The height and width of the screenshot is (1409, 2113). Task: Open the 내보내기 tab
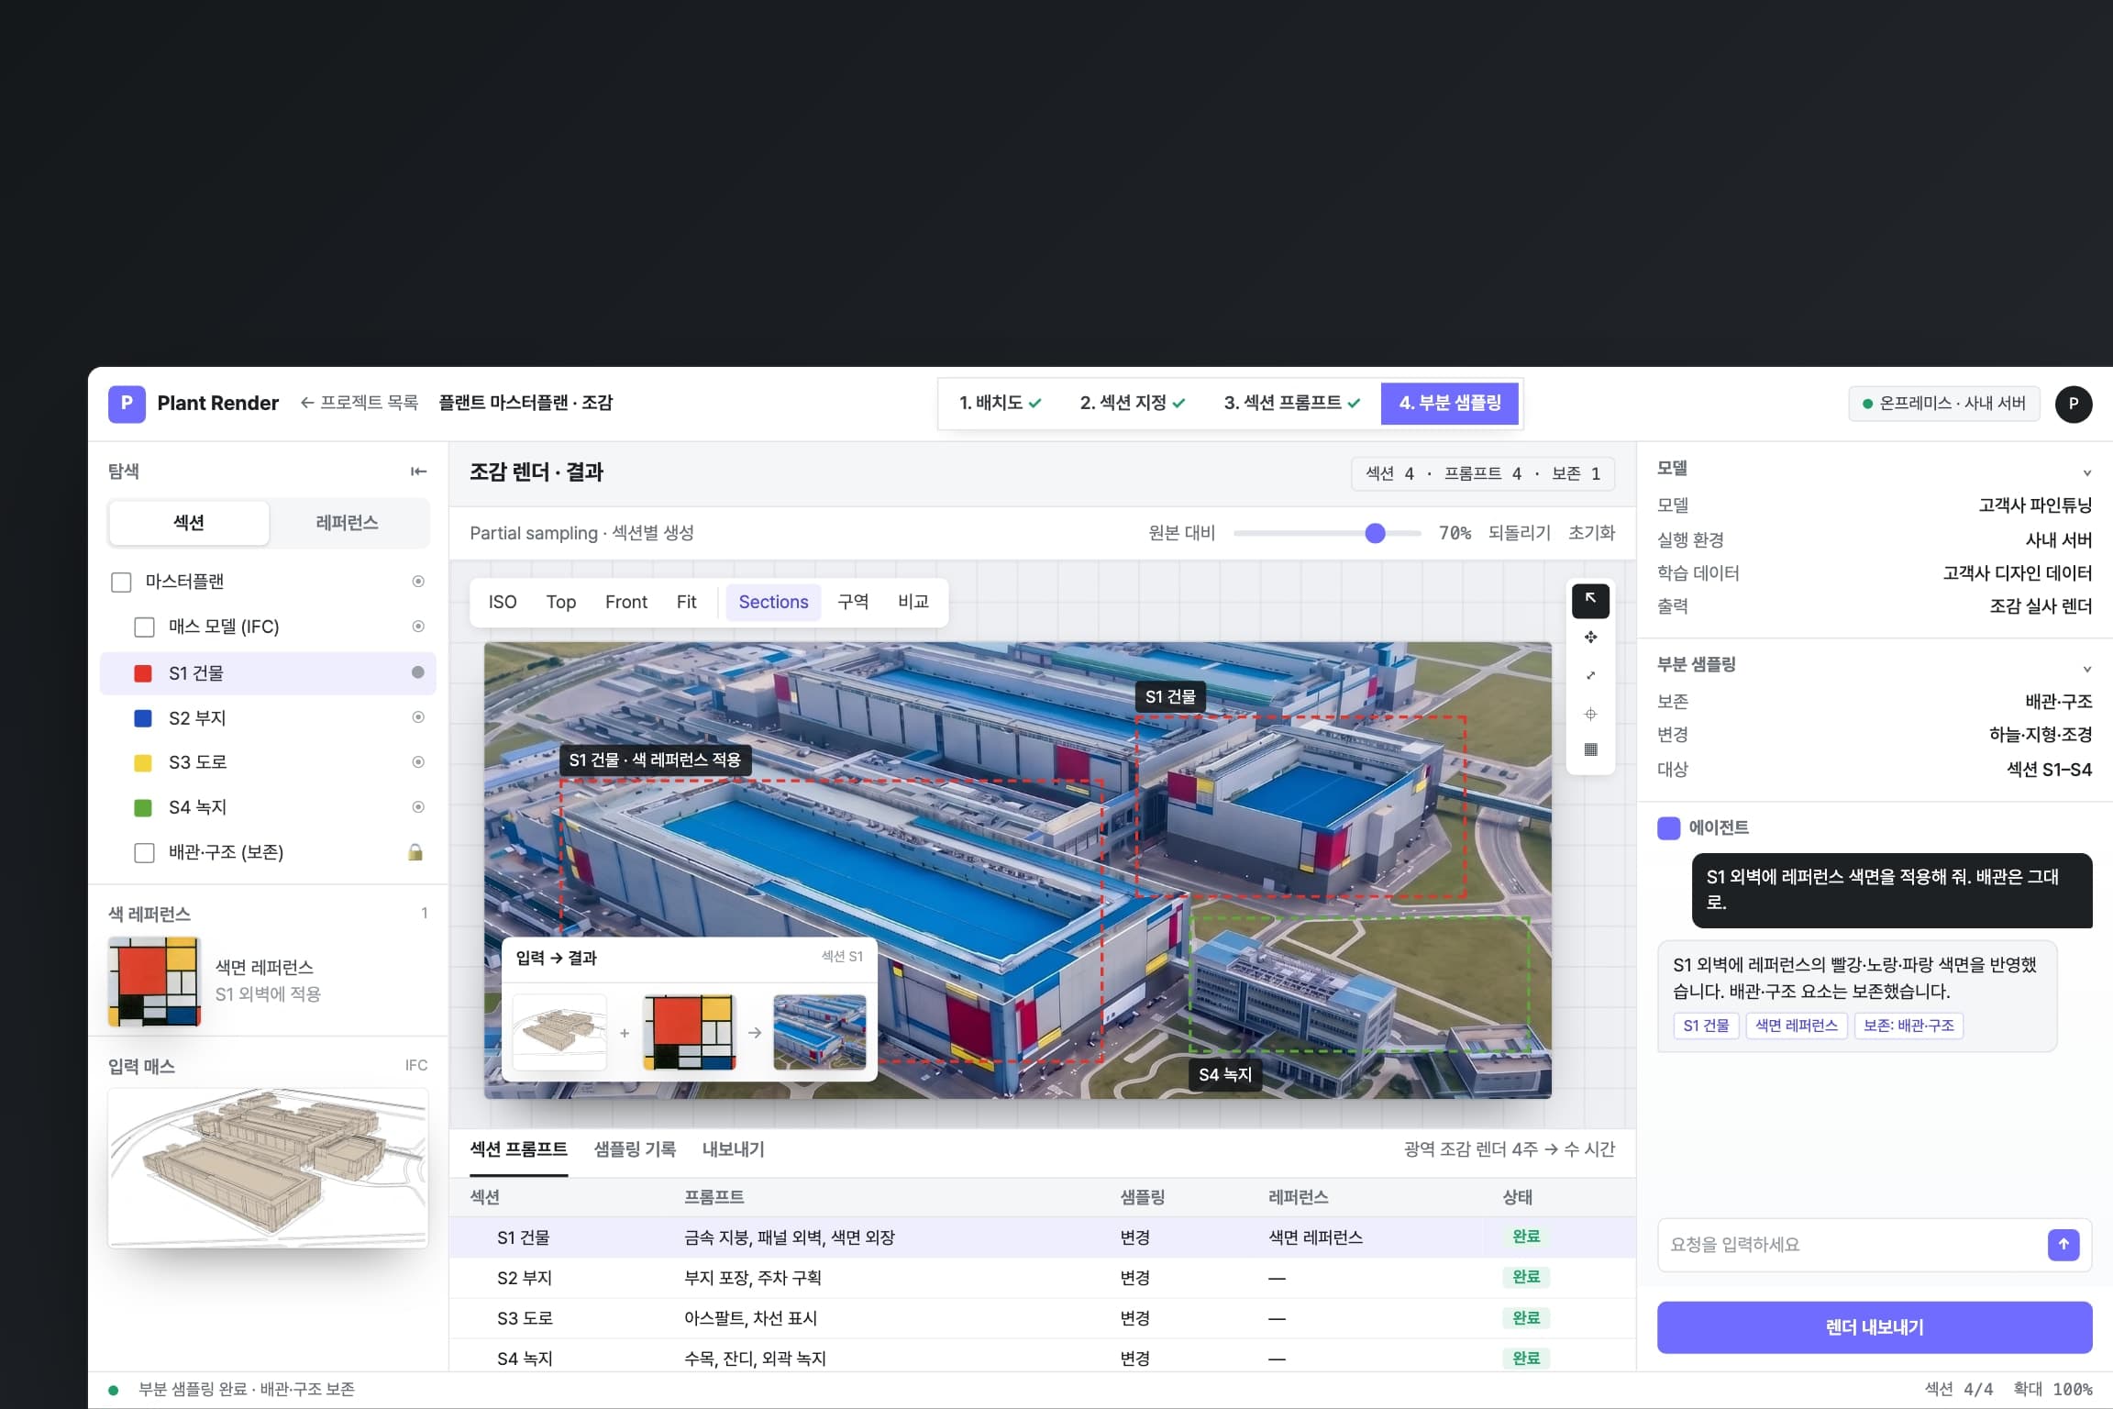click(x=734, y=1149)
